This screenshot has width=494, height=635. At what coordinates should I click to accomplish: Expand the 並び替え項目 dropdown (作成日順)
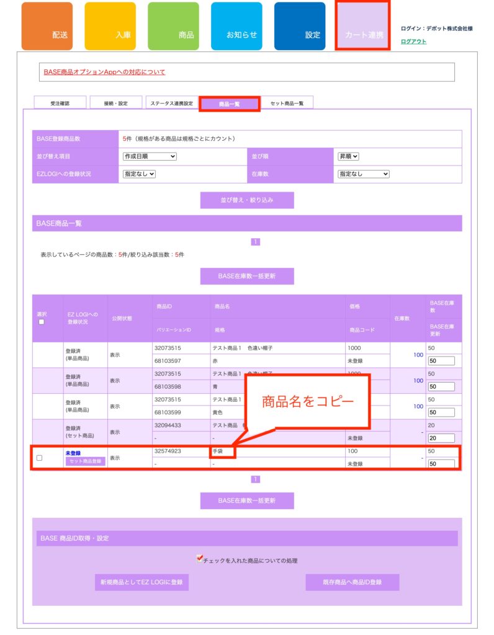[150, 156]
